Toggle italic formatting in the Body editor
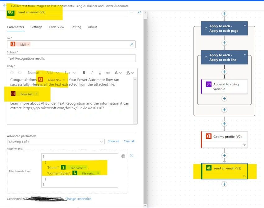The width and height of the screenshot is (264, 208). (x=92, y=73)
